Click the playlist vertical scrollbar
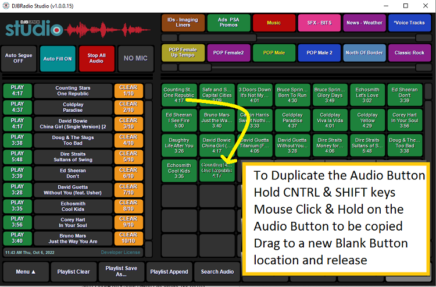The image size is (436, 287). click(x=149, y=170)
